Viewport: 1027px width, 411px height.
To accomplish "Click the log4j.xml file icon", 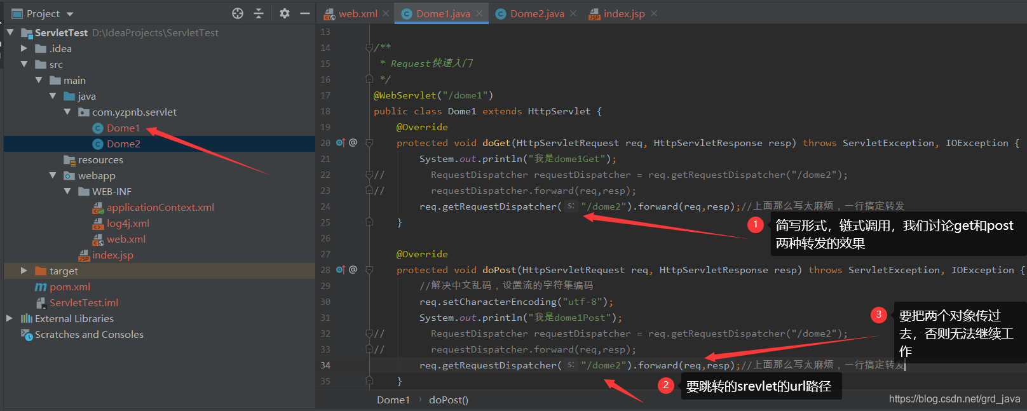I will click(98, 224).
